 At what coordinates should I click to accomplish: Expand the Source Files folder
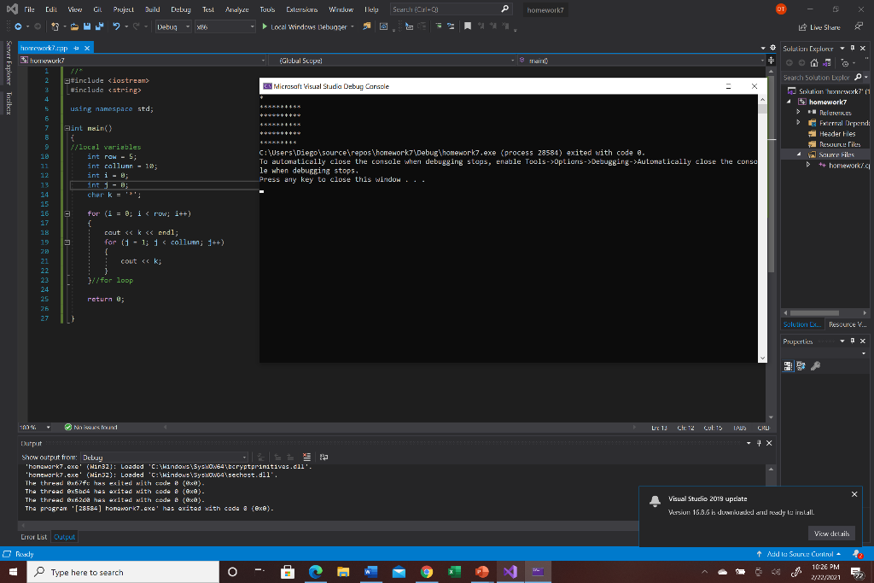[799, 154]
